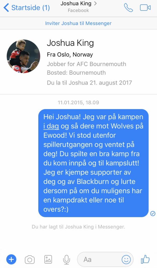Tap the message delivered checkmark indicator
The width and height of the screenshot is (157, 268).
(153, 213)
